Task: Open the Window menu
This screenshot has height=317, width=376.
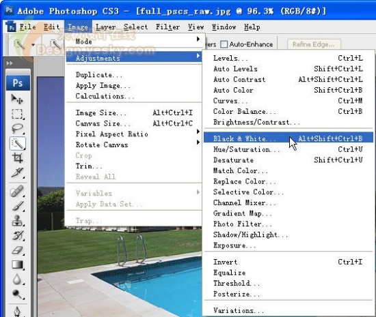Action: (224, 27)
